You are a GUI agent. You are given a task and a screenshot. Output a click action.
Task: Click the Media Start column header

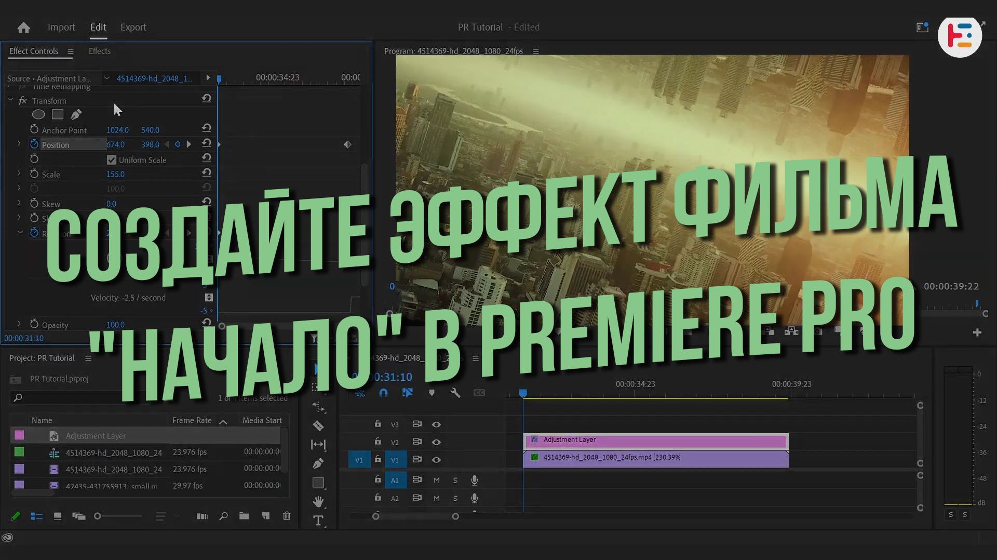click(x=262, y=420)
